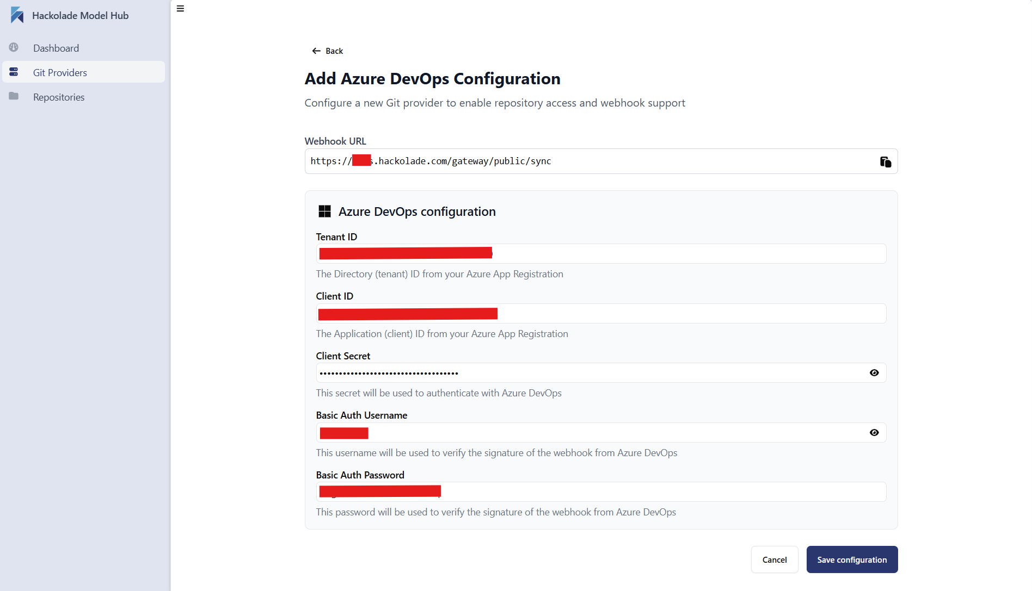Viewport: 1032px width, 591px height.
Task: Select Git Providers in the navigation
Action: click(x=60, y=72)
